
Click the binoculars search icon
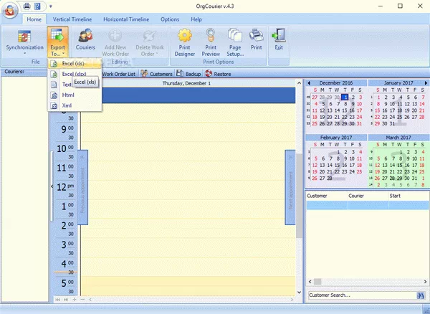421,295
